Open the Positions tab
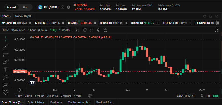This screenshot has height=105, width=222. (x=56, y=102)
